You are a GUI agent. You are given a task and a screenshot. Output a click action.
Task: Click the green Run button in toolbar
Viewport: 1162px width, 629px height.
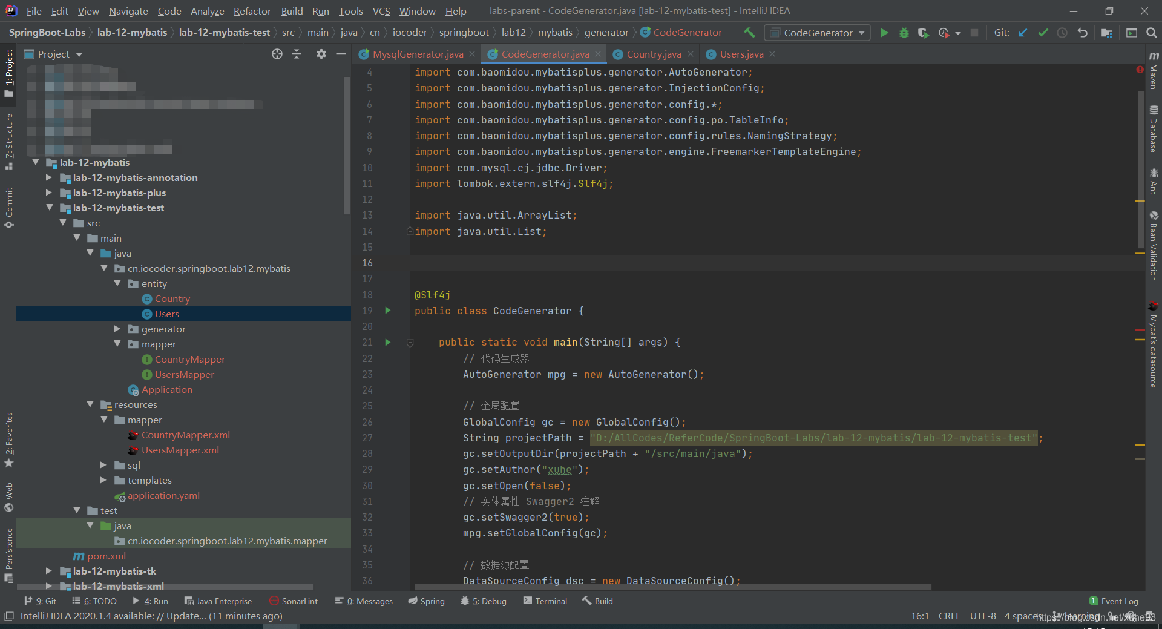pos(884,33)
